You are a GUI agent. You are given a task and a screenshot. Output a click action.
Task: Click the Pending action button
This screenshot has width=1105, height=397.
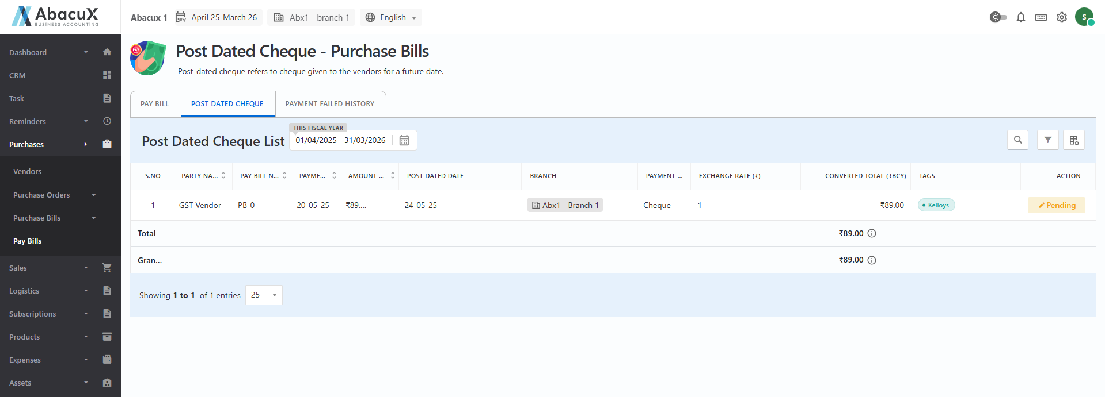point(1056,206)
